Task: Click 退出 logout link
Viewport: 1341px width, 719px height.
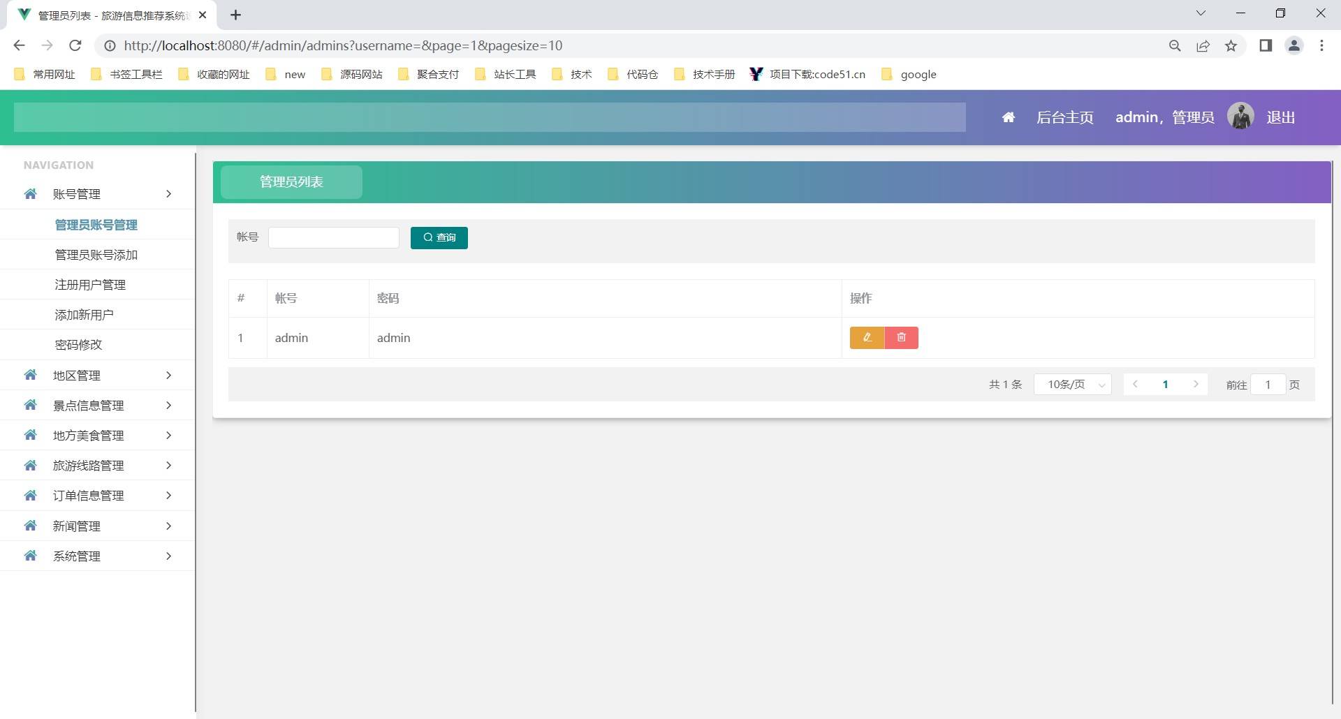Action: click(x=1281, y=117)
